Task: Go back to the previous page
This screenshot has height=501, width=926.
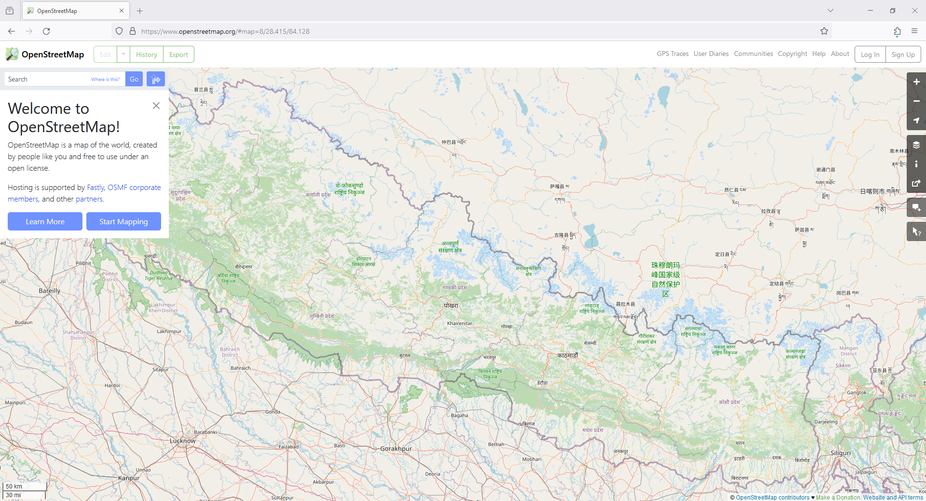Action: tap(12, 31)
